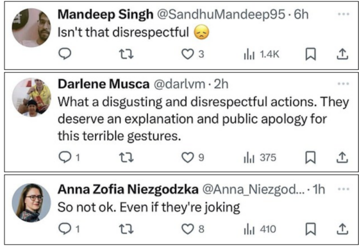359x246 pixels.
Task: Bookmark Mandeep Singh's tweet
Action: (310, 54)
